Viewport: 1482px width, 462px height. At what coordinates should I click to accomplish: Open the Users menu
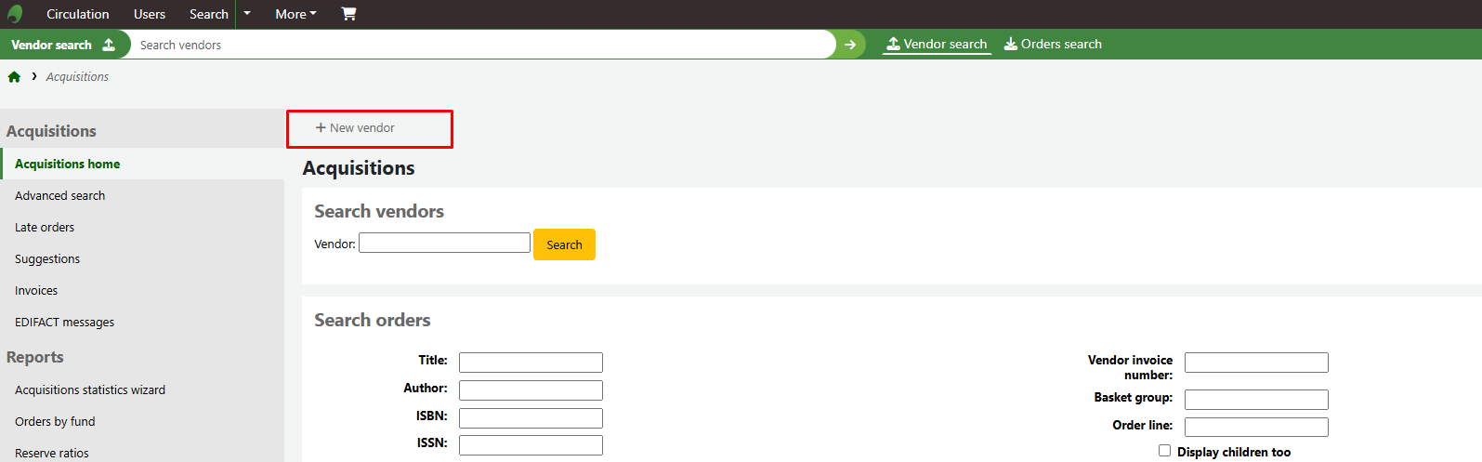[150, 14]
